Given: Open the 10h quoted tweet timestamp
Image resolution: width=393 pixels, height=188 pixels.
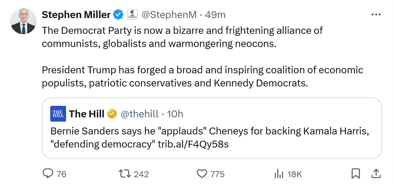Looking at the screenshot, I should [x=175, y=114].
